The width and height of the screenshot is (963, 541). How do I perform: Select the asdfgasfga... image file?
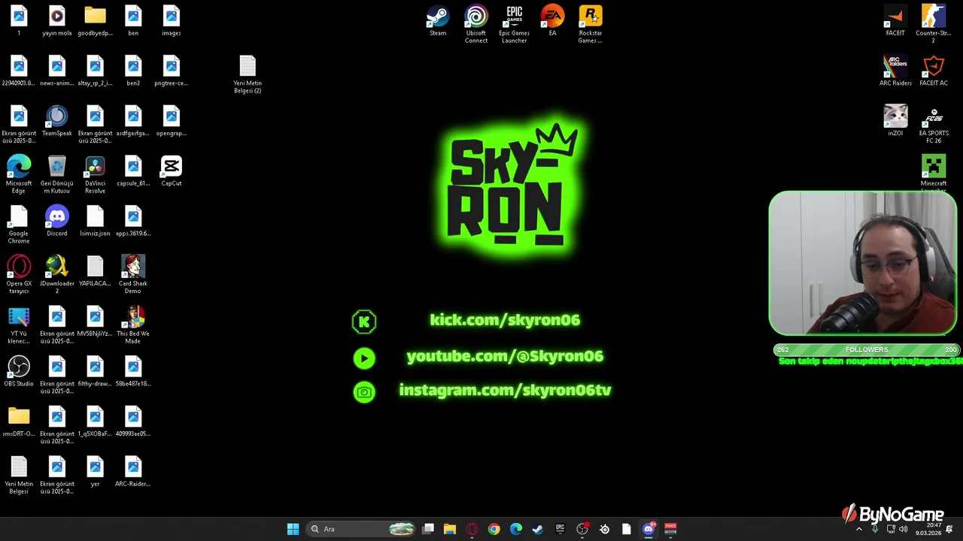(133, 121)
